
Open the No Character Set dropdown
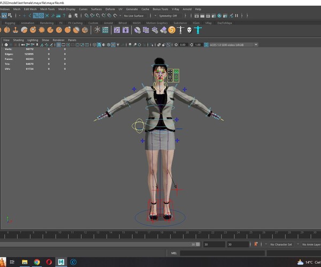click(281, 245)
